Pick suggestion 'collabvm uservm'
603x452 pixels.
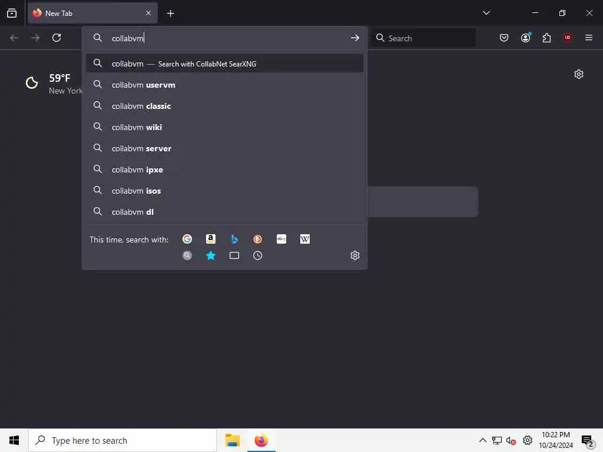[224, 85]
